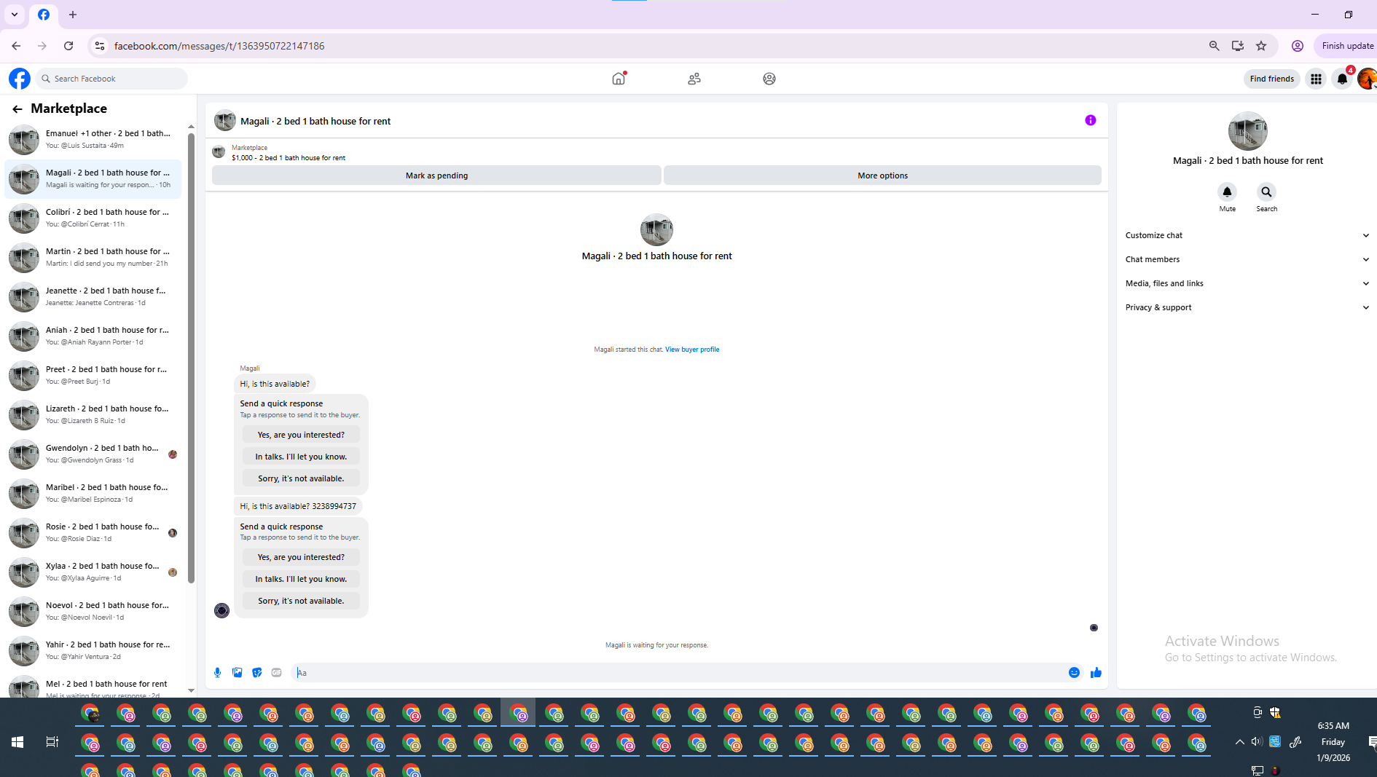Viewport: 1377px width, 777px height.
Task: Reload the page
Action: (x=68, y=46)
